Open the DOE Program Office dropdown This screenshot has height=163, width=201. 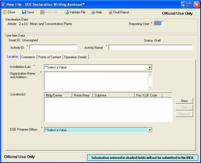pyautogui.click(x=150, y=130)
